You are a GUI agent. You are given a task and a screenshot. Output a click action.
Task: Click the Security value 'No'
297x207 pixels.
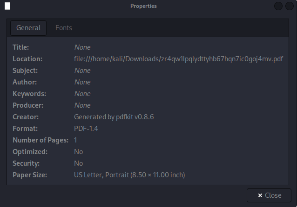(x=78, y=163)
